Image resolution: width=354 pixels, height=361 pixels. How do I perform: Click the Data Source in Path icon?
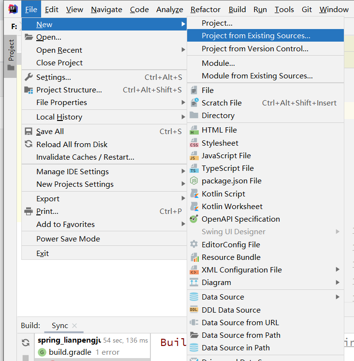(194, 347)
